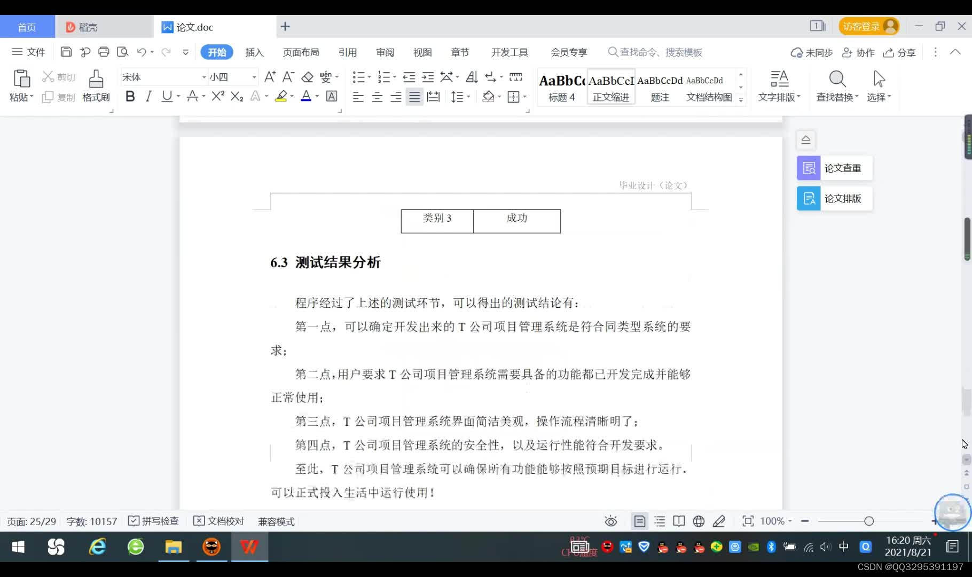
Task: Expand the quick access toolbar customize arrow
Action: point(185,52)
